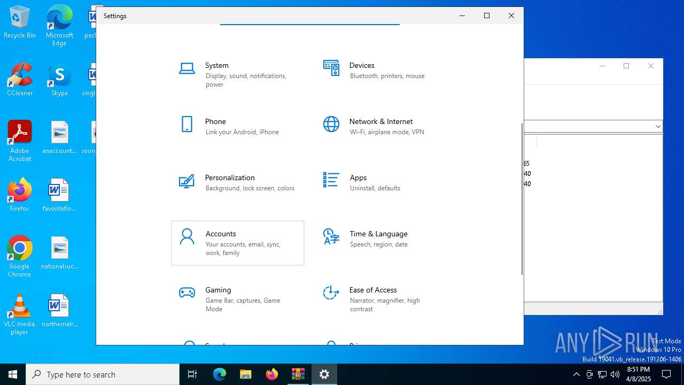
Task: Click the taskbar search box
Action: point(103,374)
